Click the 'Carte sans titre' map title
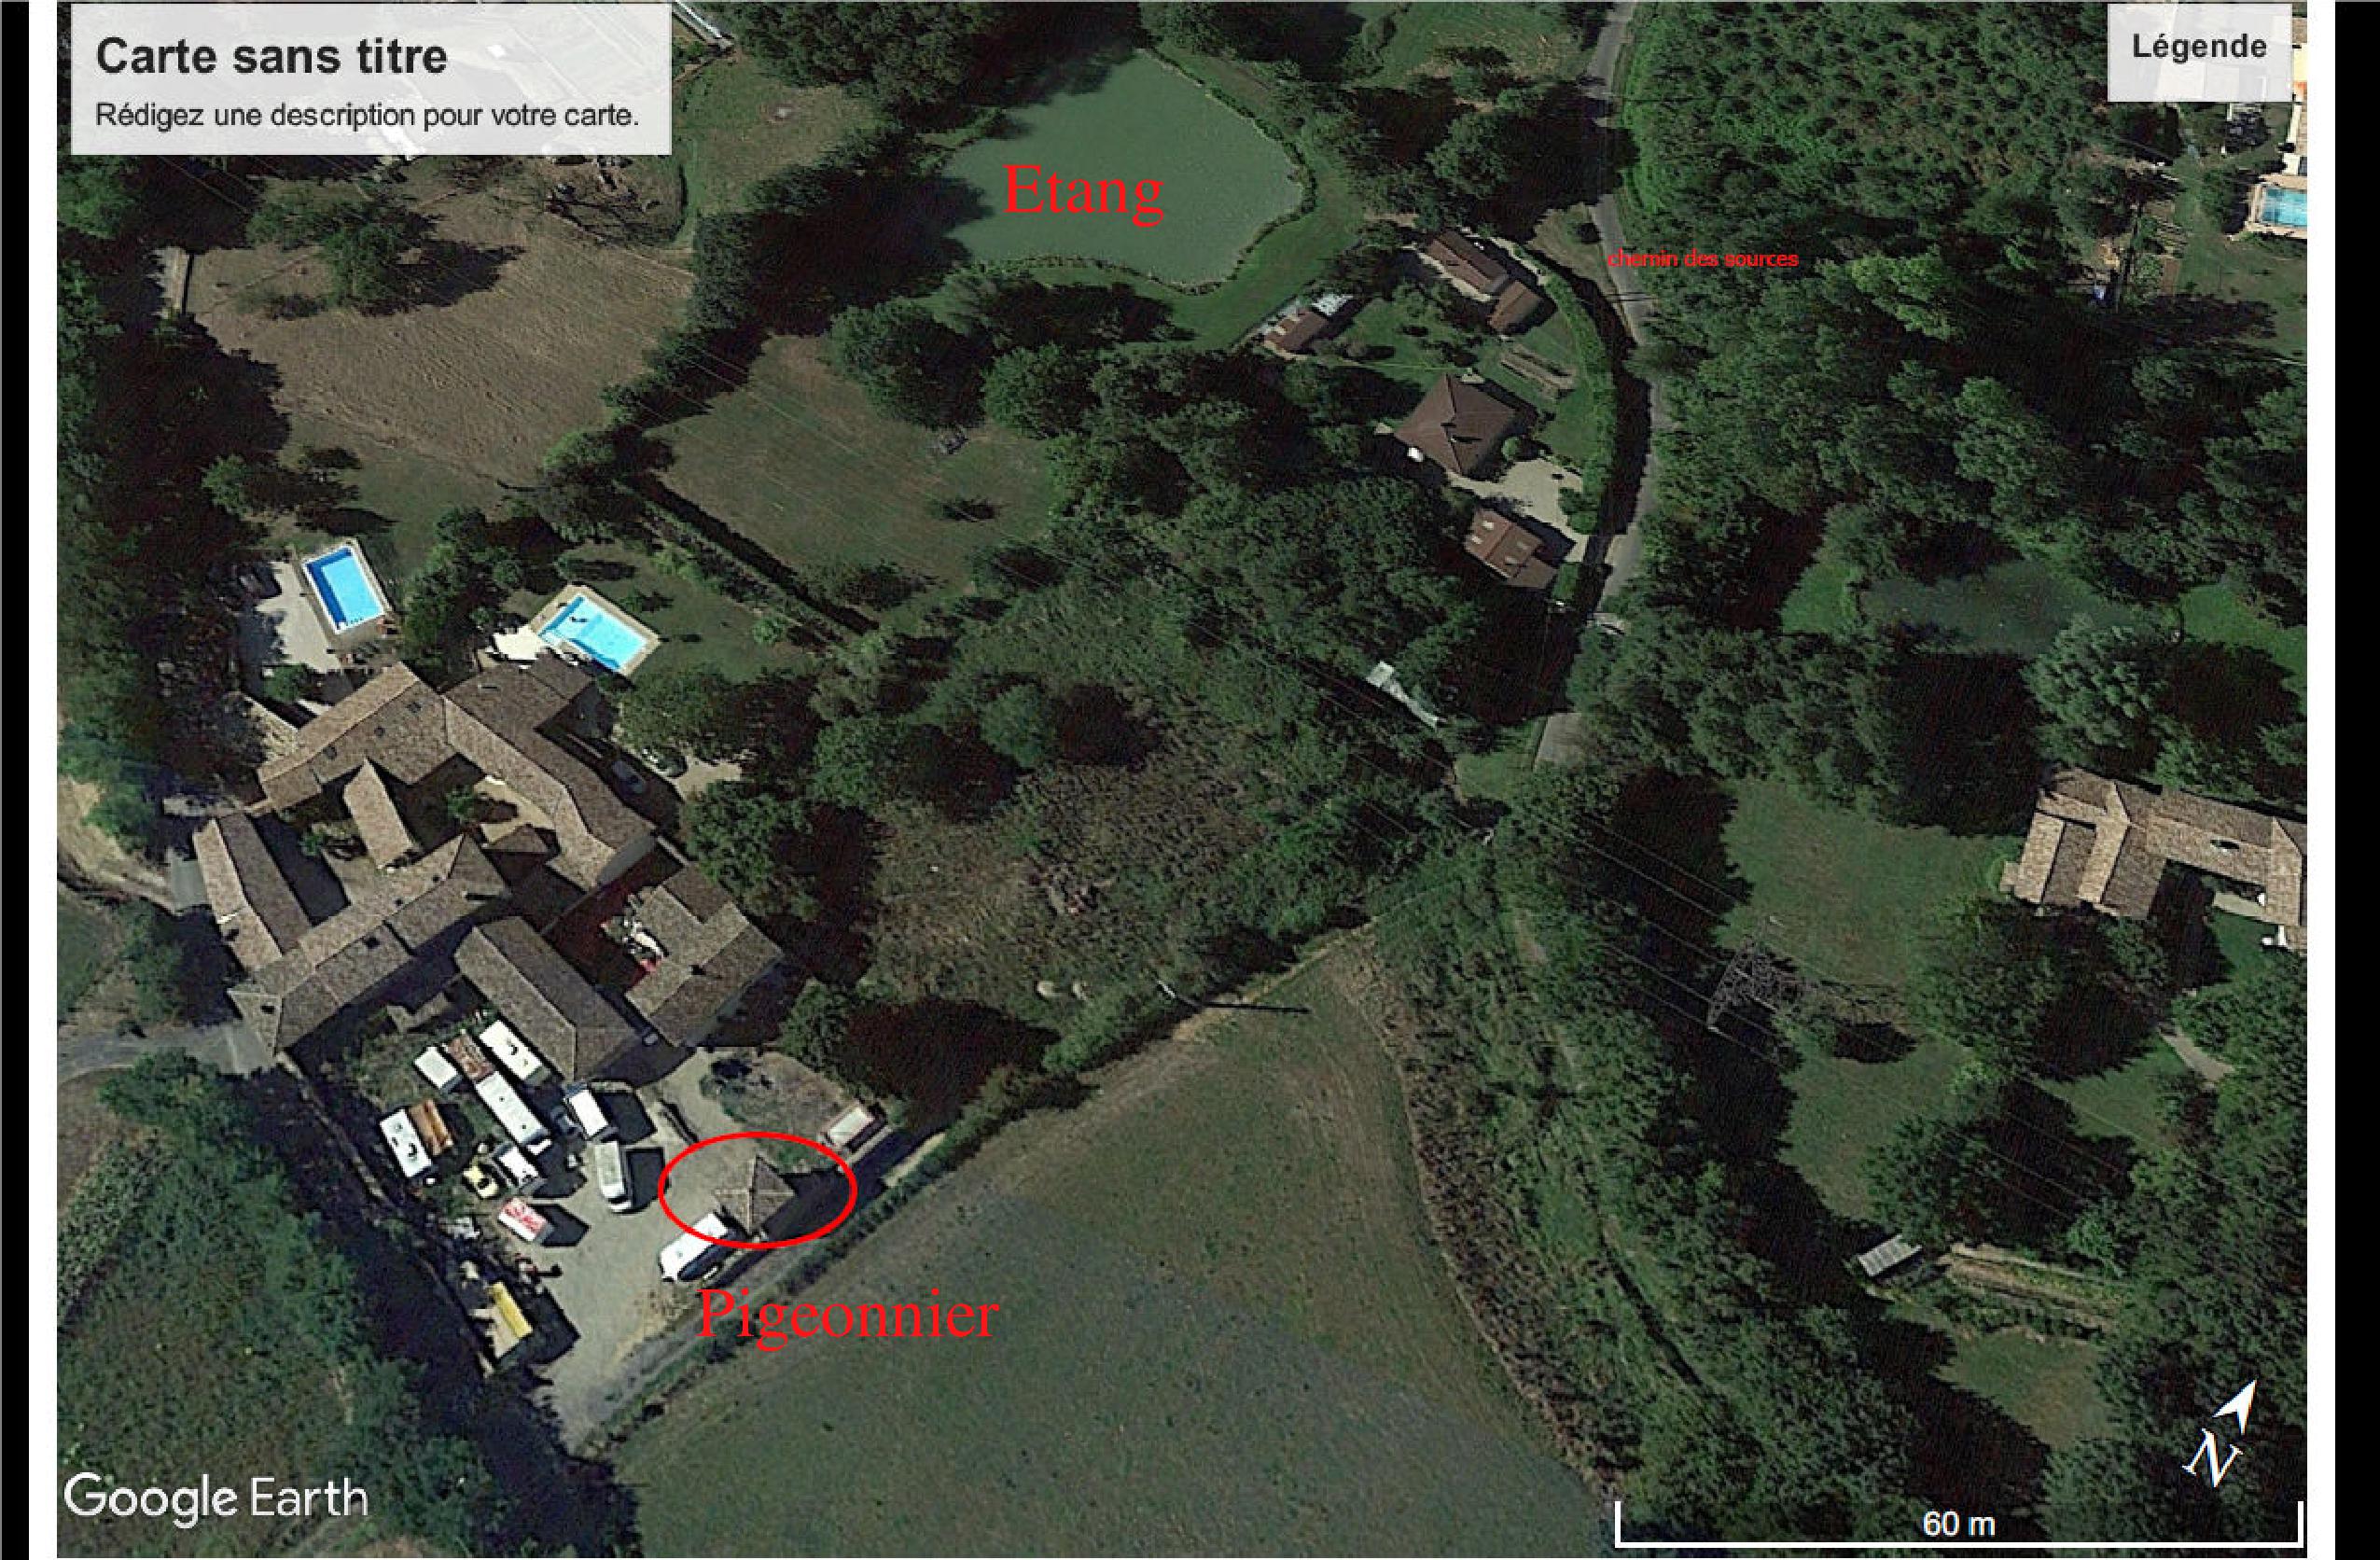The width and height of the screenshot is (2380, 1560). click(271, 56)
